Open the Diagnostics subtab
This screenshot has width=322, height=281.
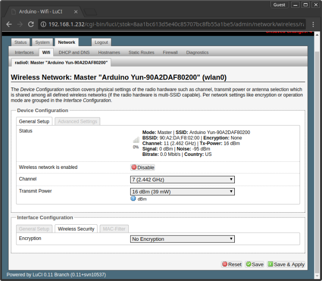pos(197,53)
